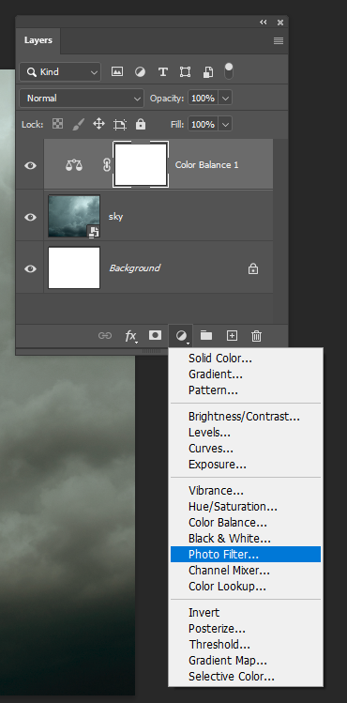Open Layers panel hamburger menu
Viewport: 347px width, 703px height.
point(279,40)
